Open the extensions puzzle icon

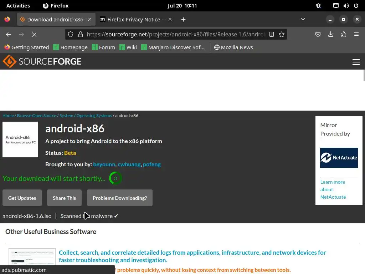(x=344, y=35)
